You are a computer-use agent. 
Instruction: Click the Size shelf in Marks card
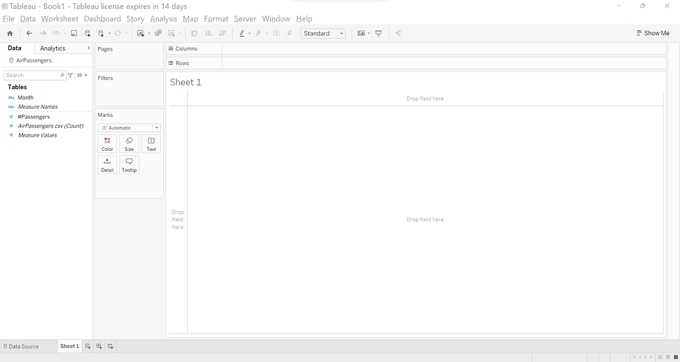coord(129,144)
